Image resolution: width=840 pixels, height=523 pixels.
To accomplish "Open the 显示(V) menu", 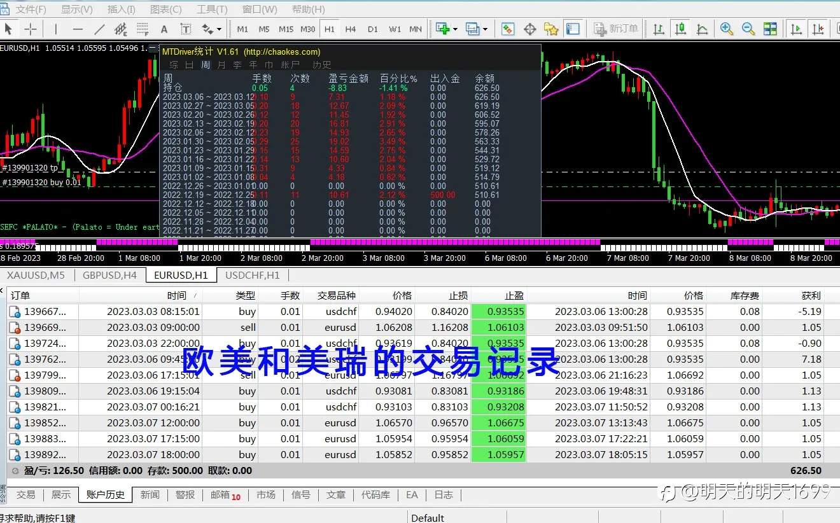I will click(76, 10).
